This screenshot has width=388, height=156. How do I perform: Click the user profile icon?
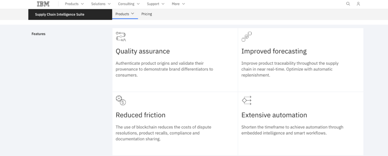click(358, 4)
